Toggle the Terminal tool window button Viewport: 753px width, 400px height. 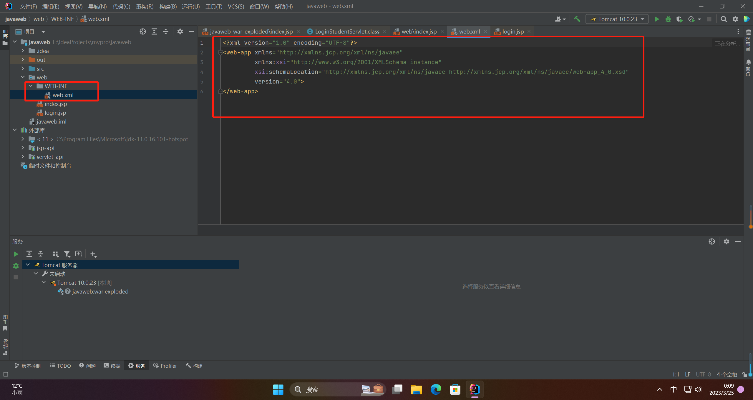pos(112,366)
